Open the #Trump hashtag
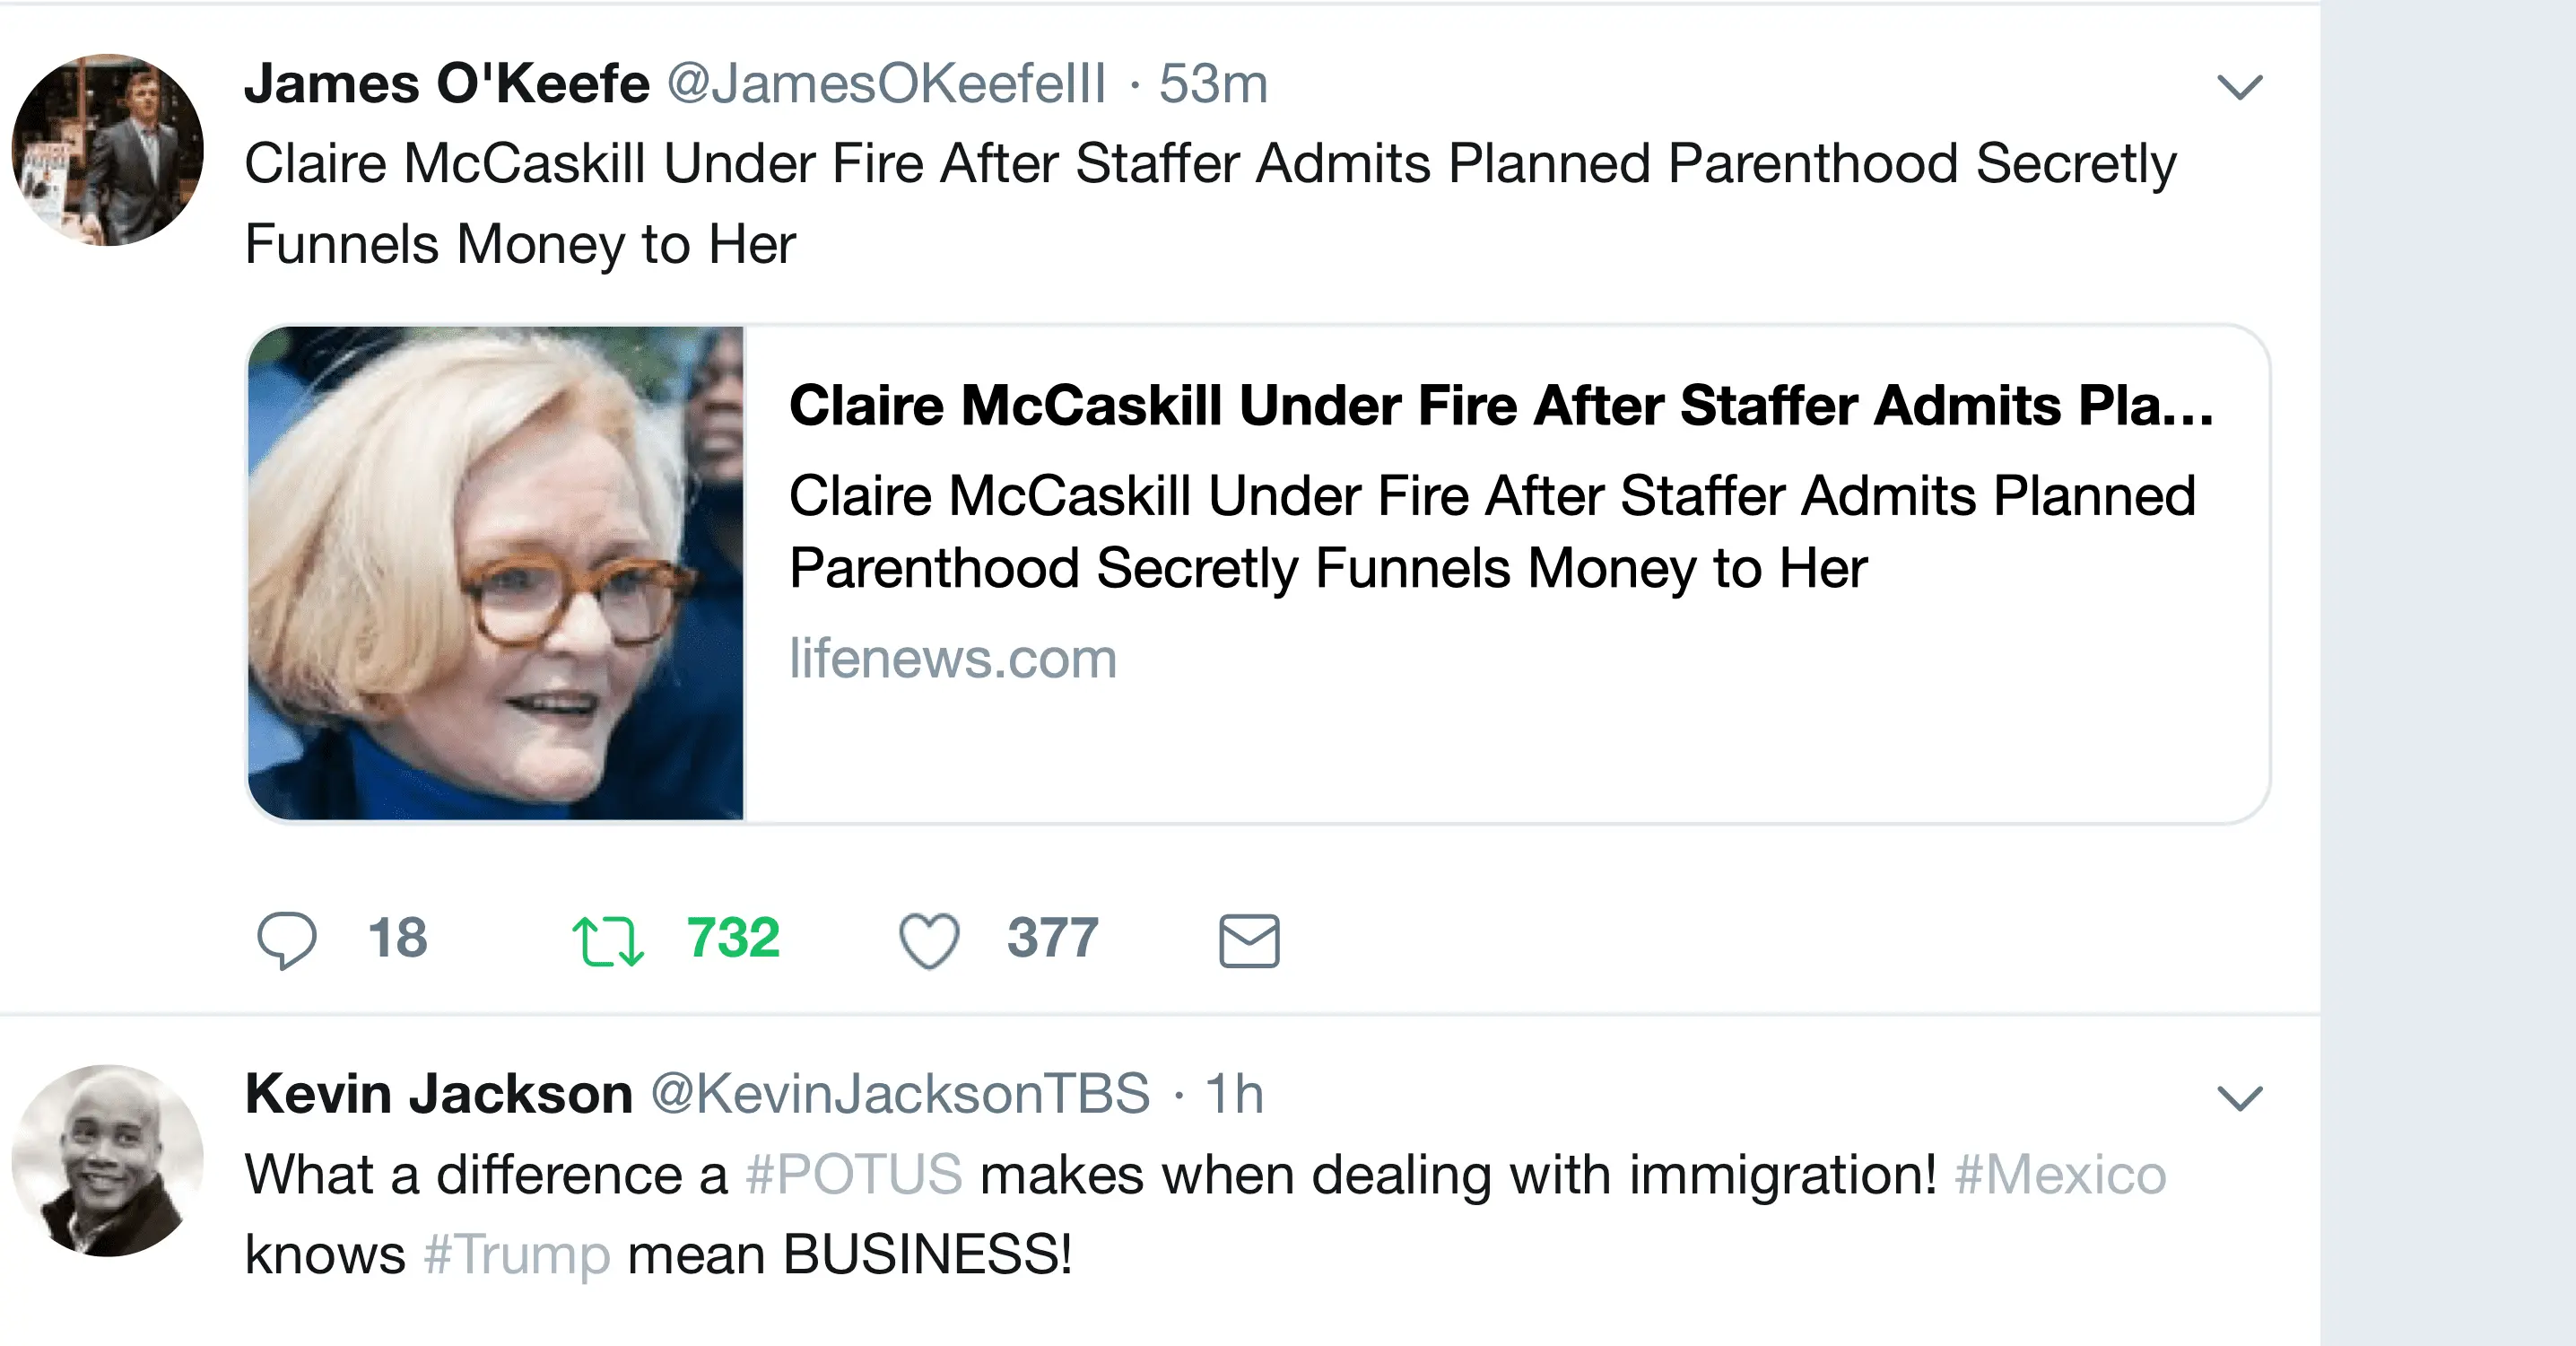The width and height of the screenshot is (2576, 1346). [x=516, y=1255]
